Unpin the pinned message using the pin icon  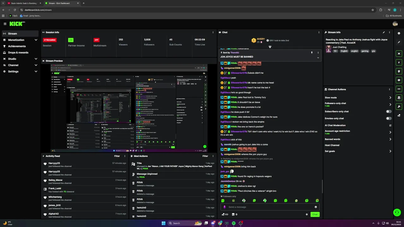click(312, 53)
